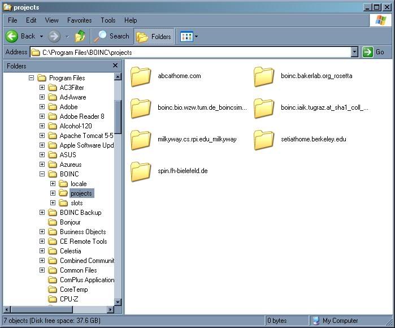Open Back history dropdown arrow
This screenshot has height=328, width=395.
[41, 37]
